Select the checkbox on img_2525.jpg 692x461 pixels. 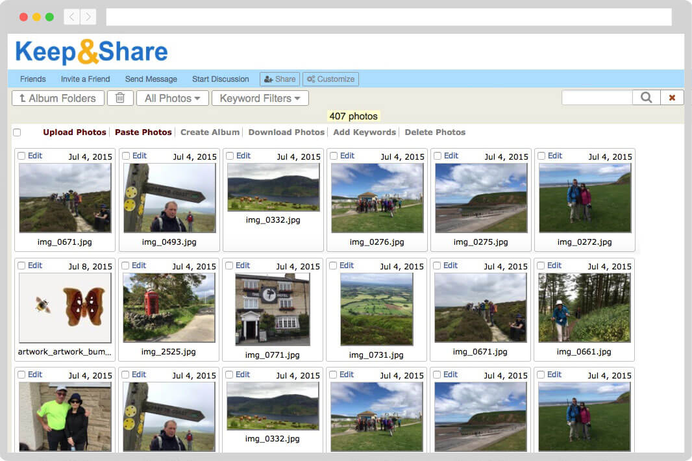click(125, 266)
